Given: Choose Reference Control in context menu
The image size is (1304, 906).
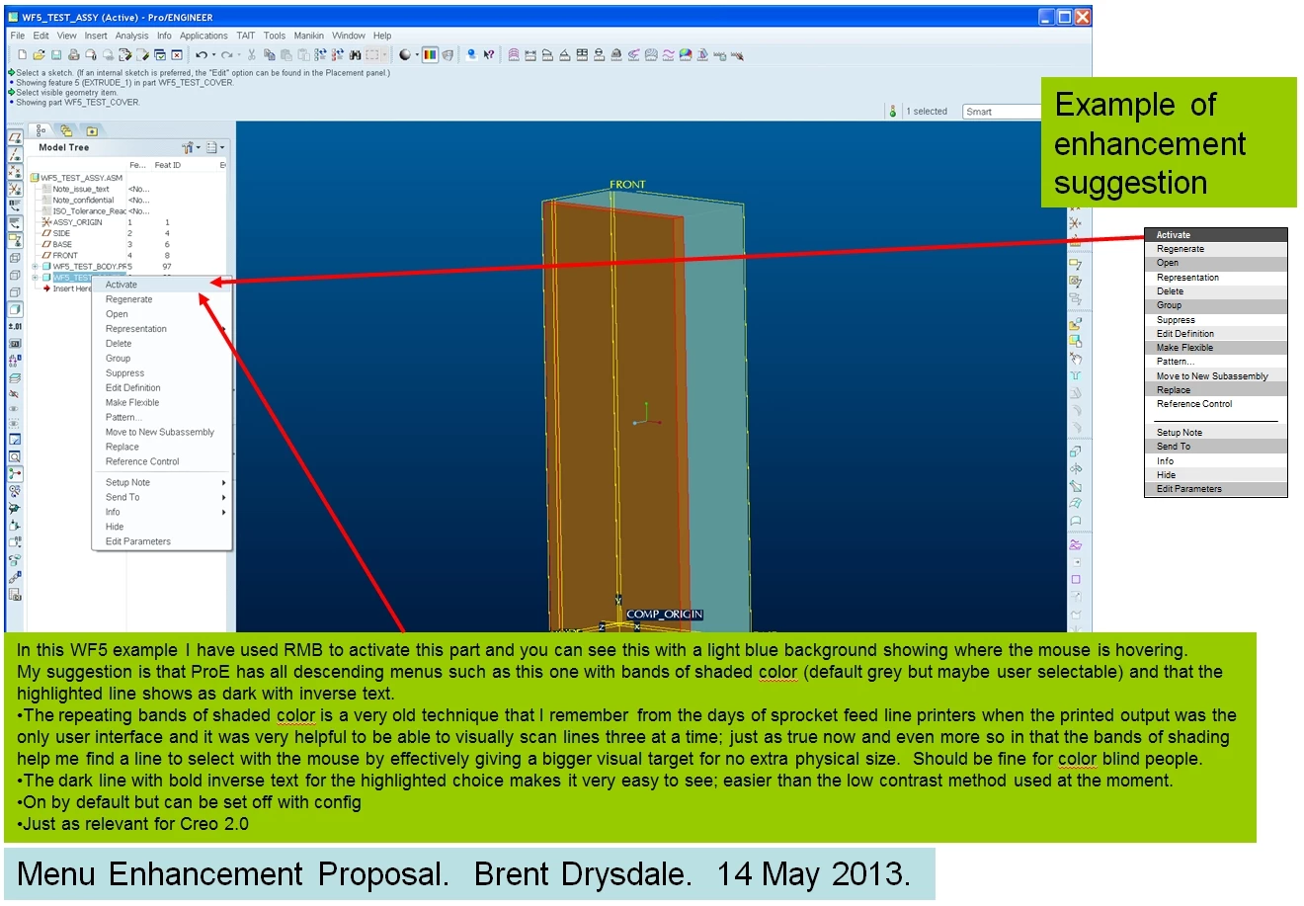Looking at the screenshot, I should tap(162, 461).
